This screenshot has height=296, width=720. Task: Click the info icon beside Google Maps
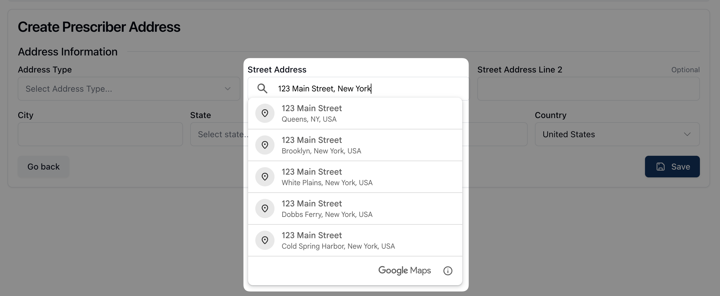448,271
